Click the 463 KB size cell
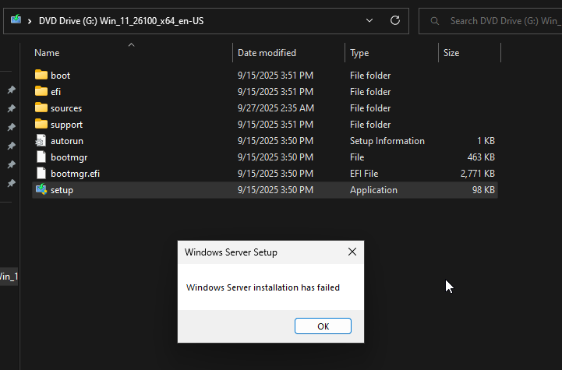 (481, 157)
